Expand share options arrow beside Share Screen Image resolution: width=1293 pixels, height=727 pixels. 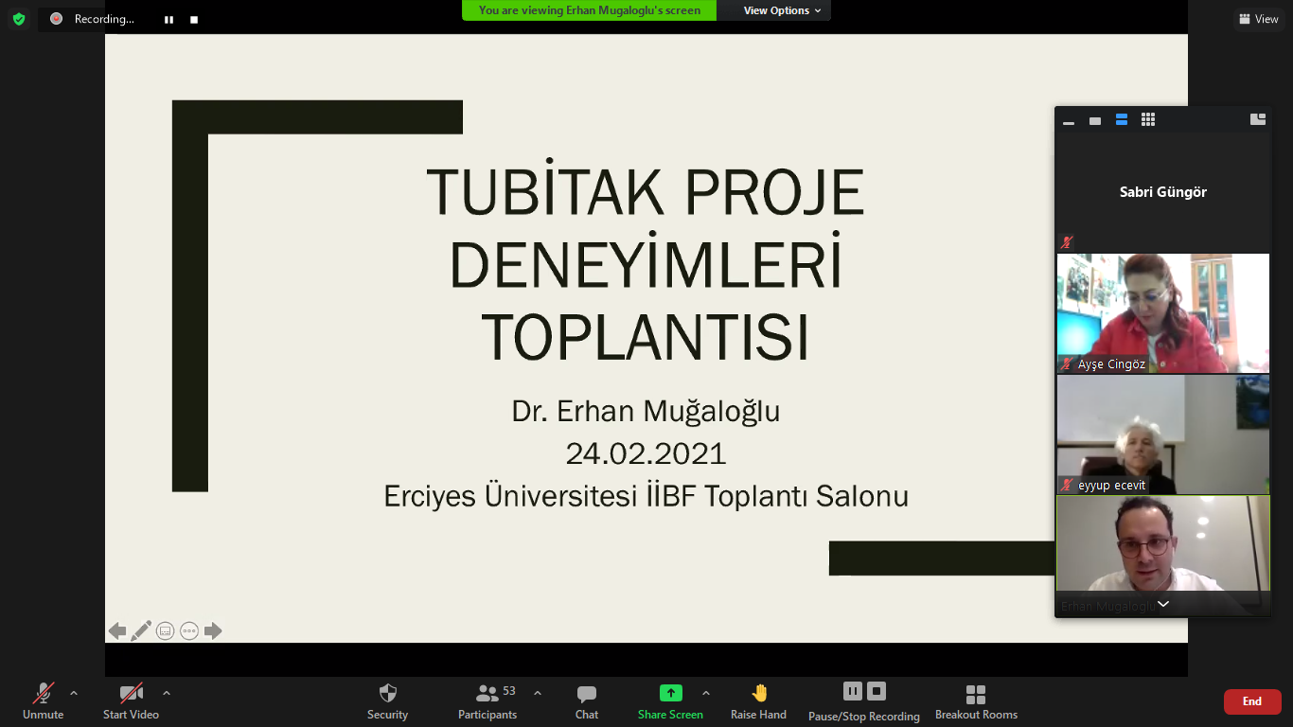(706, 693)
